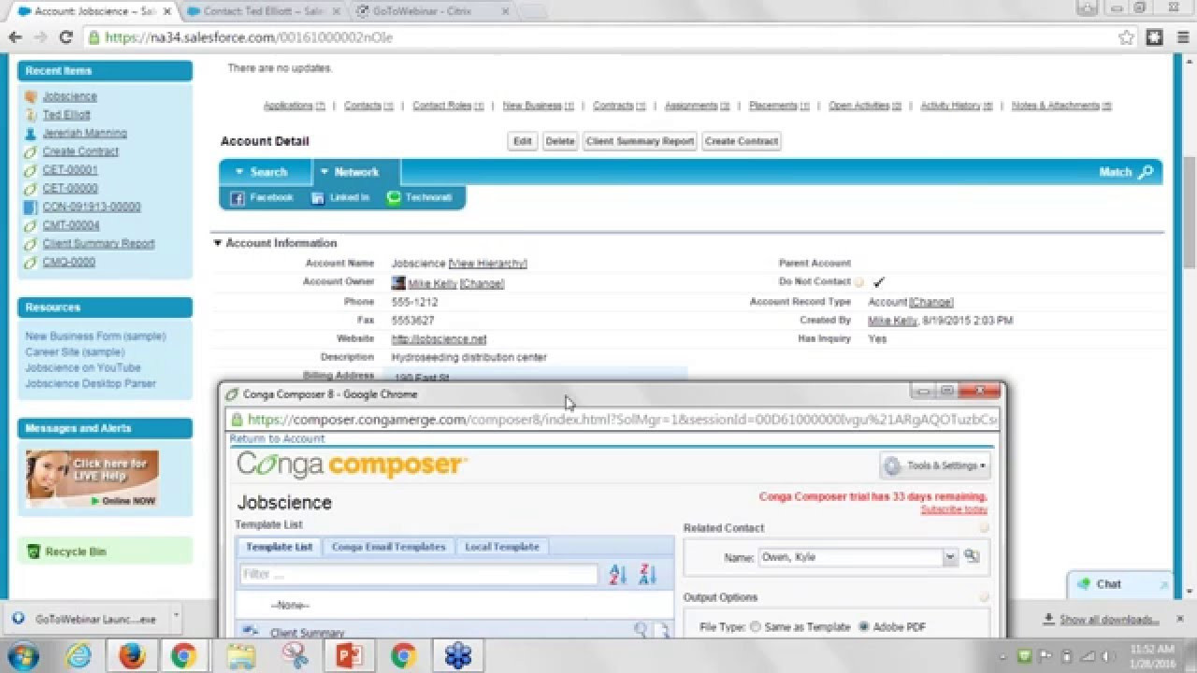The image size is (1197, 673).
Task: Open the Technorati icon under Network
Action: [x=393, y=197]
